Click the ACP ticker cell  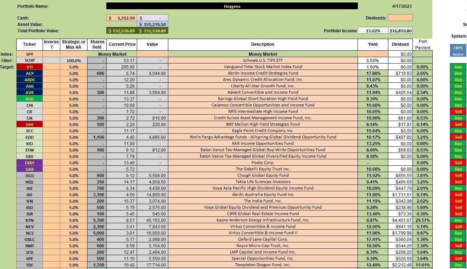[x=30, y=73]
